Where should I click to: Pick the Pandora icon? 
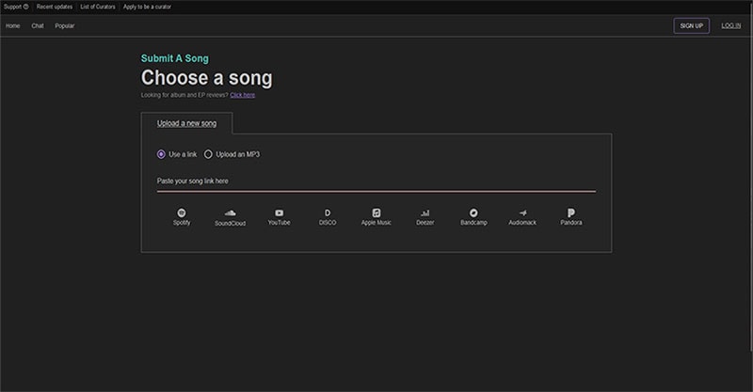(x=571, y=212)
